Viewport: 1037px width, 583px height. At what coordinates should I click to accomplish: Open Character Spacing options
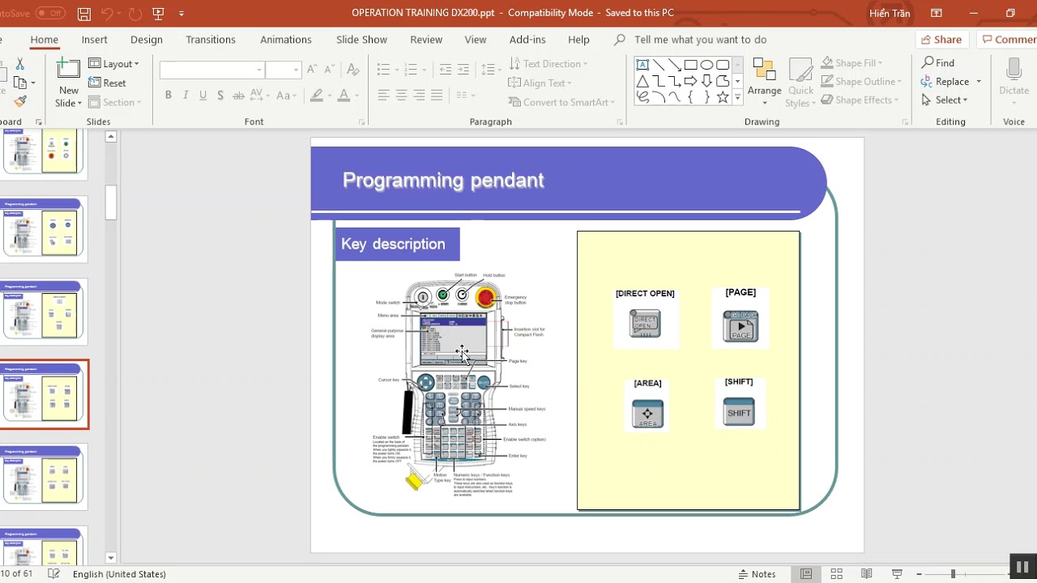pyautogui.click(x=262, y=96)
